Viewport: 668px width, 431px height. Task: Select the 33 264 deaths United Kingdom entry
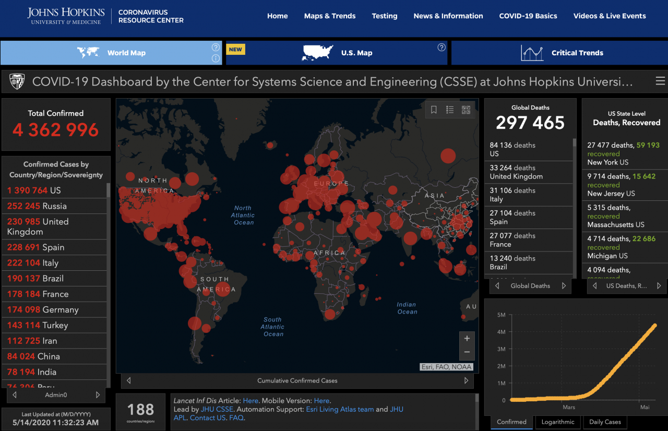click(x=529, y=172)
